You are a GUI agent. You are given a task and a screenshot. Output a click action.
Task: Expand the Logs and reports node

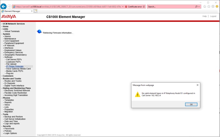tap(4, 124)
